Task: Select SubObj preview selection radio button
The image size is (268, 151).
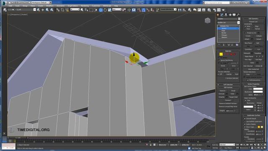Action: [225, 74]
